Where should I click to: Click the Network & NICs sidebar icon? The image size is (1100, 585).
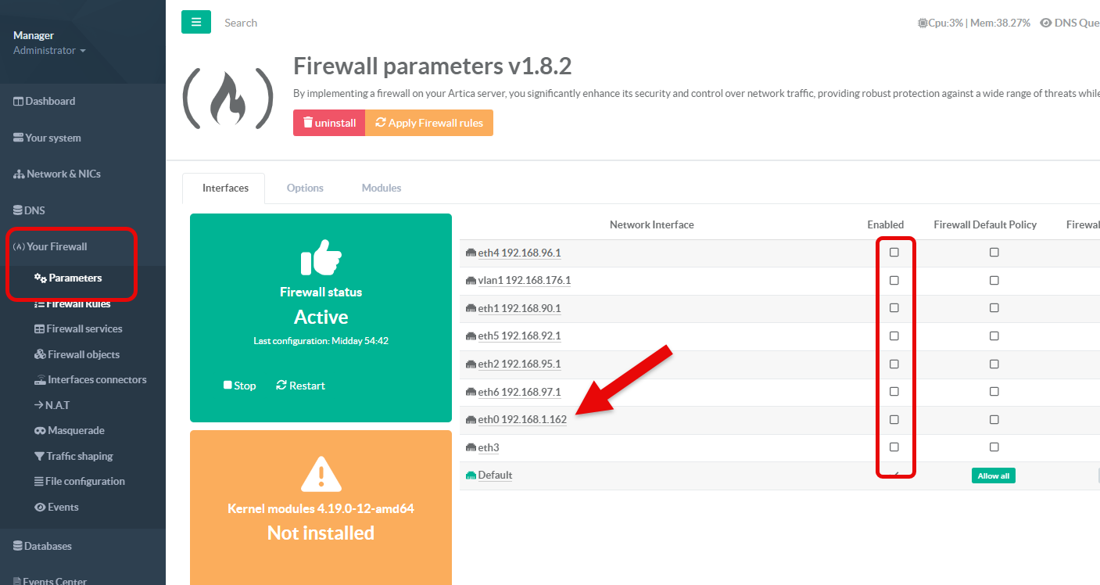[x=19, y=174]
